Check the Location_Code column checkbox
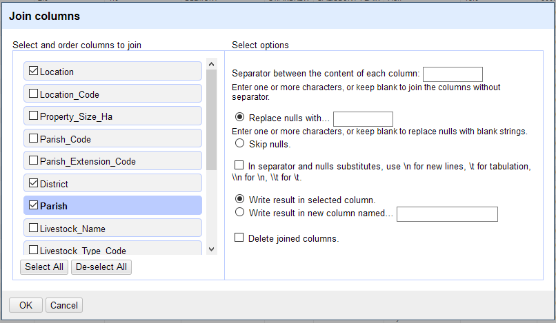This screenshot has height=323, width=556. pos(34,94)
